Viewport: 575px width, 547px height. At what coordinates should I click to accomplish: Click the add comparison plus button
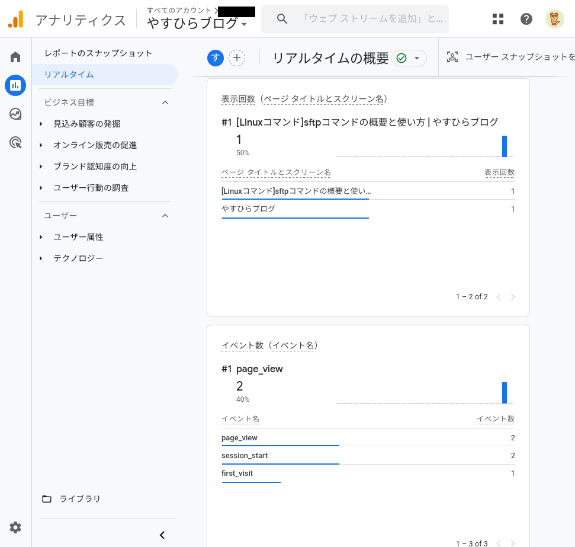point(237,57)
